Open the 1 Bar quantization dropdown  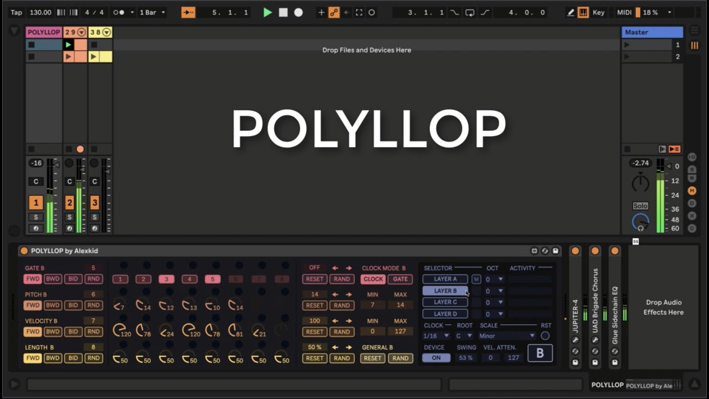(152, 12)
